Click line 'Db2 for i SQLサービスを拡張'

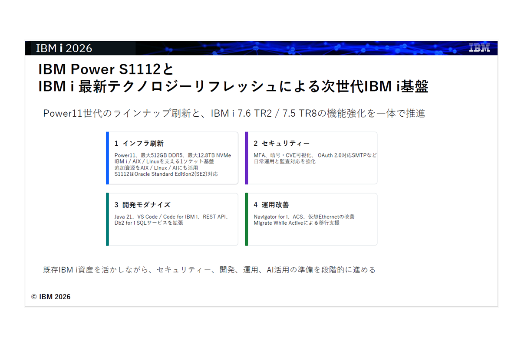click(x=149, y=223)
